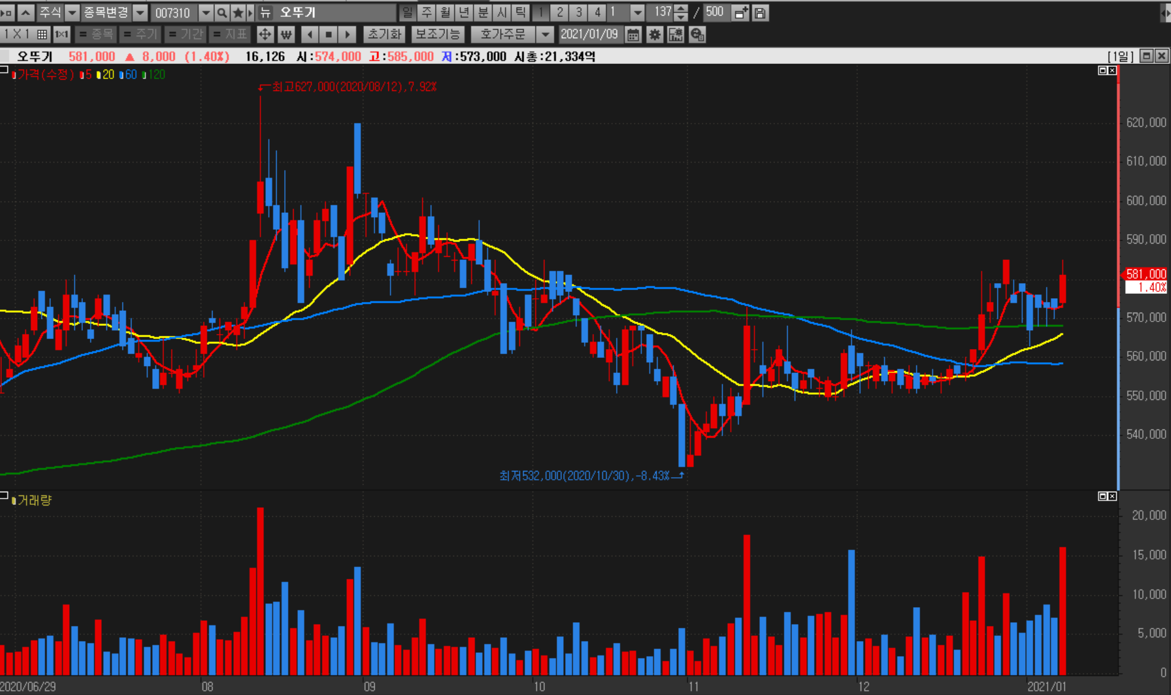This screenshot has width=1171, height=695.
Task: Click the favorites star icon
Action: pyautogui.click(x=238, y=13)
